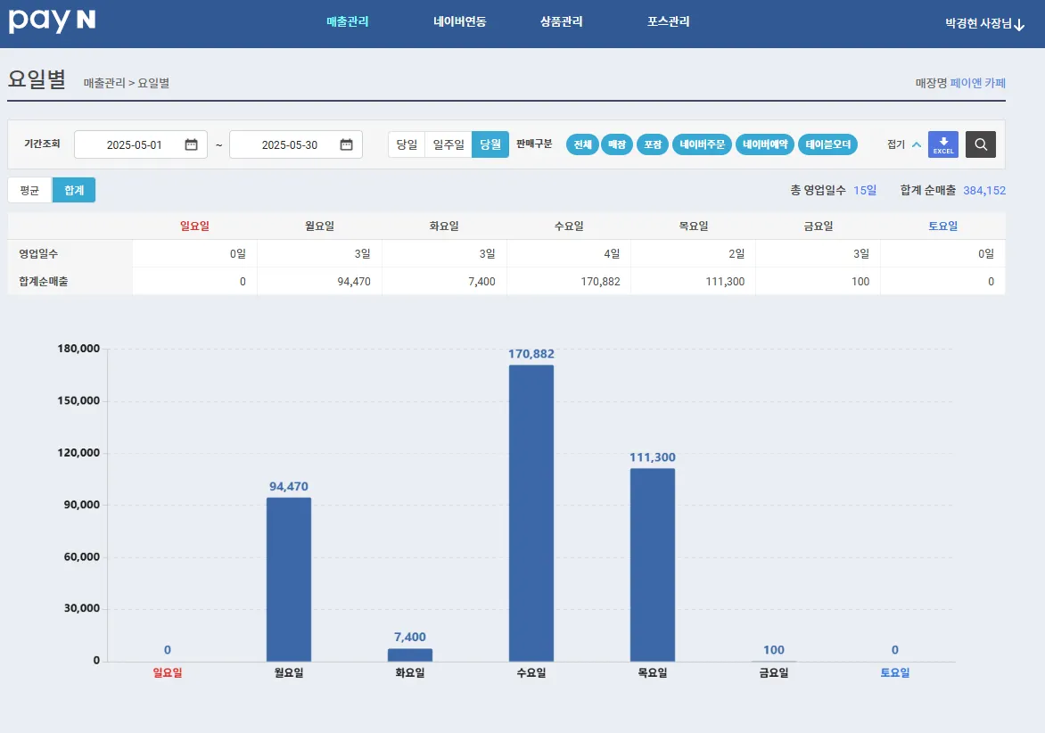Select 당일 period option
The image size is (1045, 733).
coord(407,144)
